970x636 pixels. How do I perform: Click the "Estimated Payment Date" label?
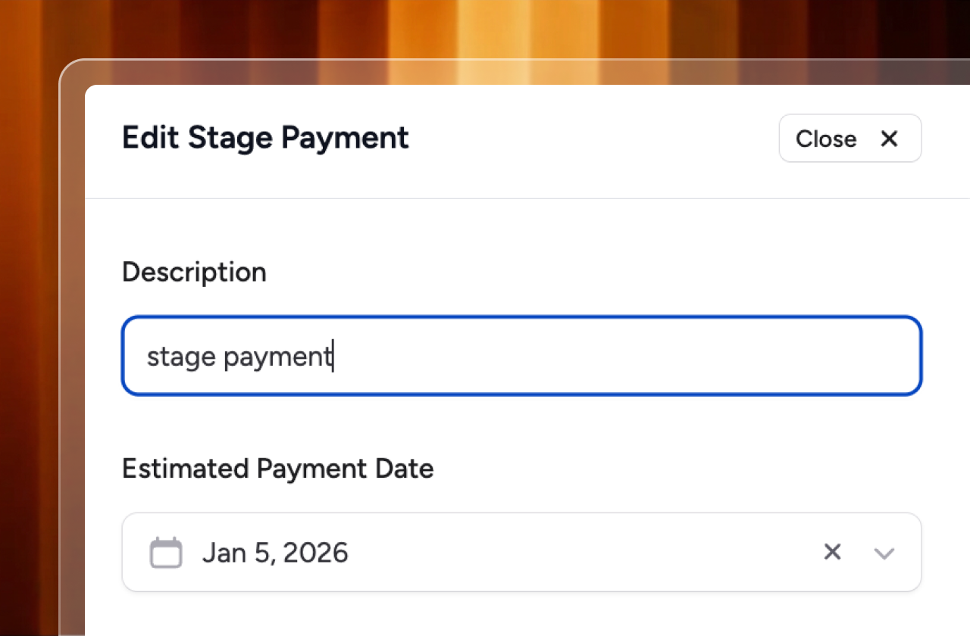(277, 469)
